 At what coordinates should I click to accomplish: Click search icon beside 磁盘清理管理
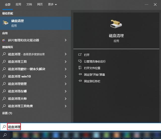(x=4, y=84)
